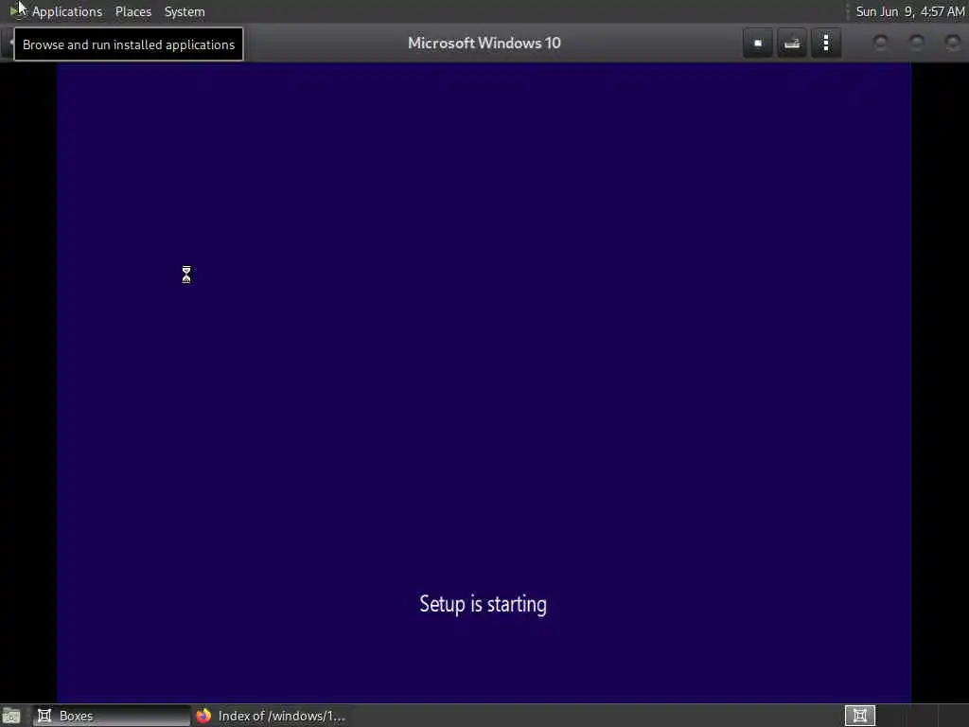Viewport: 969px width, 727px height.
Task: Click the Microsoft Windows 10 title
Action: point(484,43)
